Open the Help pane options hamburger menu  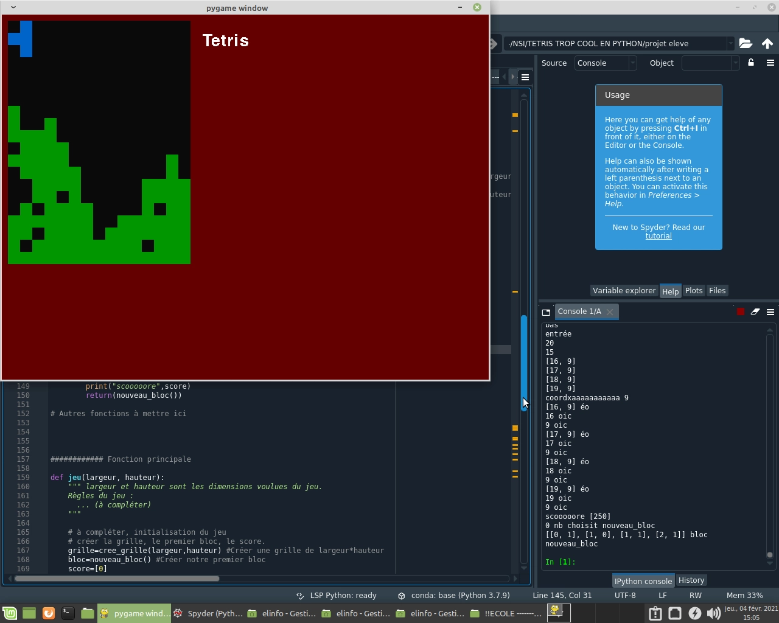770,63
